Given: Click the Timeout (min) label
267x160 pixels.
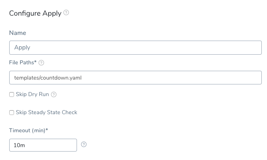Looking at the screenshot, I should pyautogui.click(x=27, y=131).
